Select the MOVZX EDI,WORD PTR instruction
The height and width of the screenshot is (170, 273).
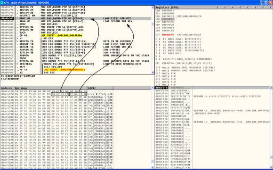click(x=69, y=64)
